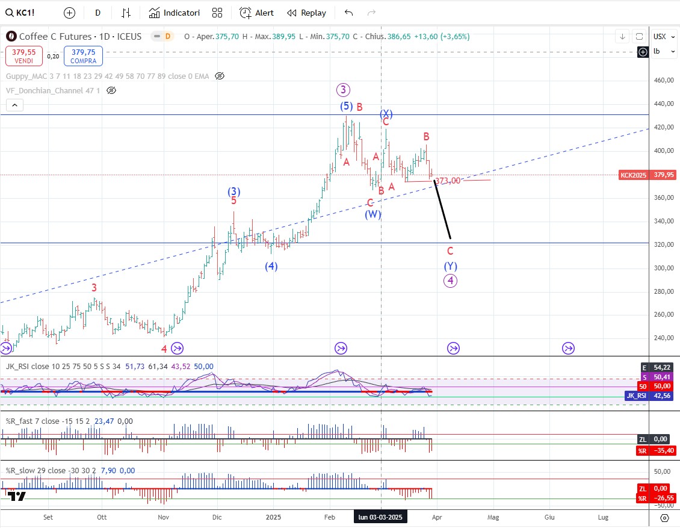Add a symbol to compare with plus icon
Image resolution: width=680 pixels, height=528 pixels.
pyautogui.click(x=69, y=13)
